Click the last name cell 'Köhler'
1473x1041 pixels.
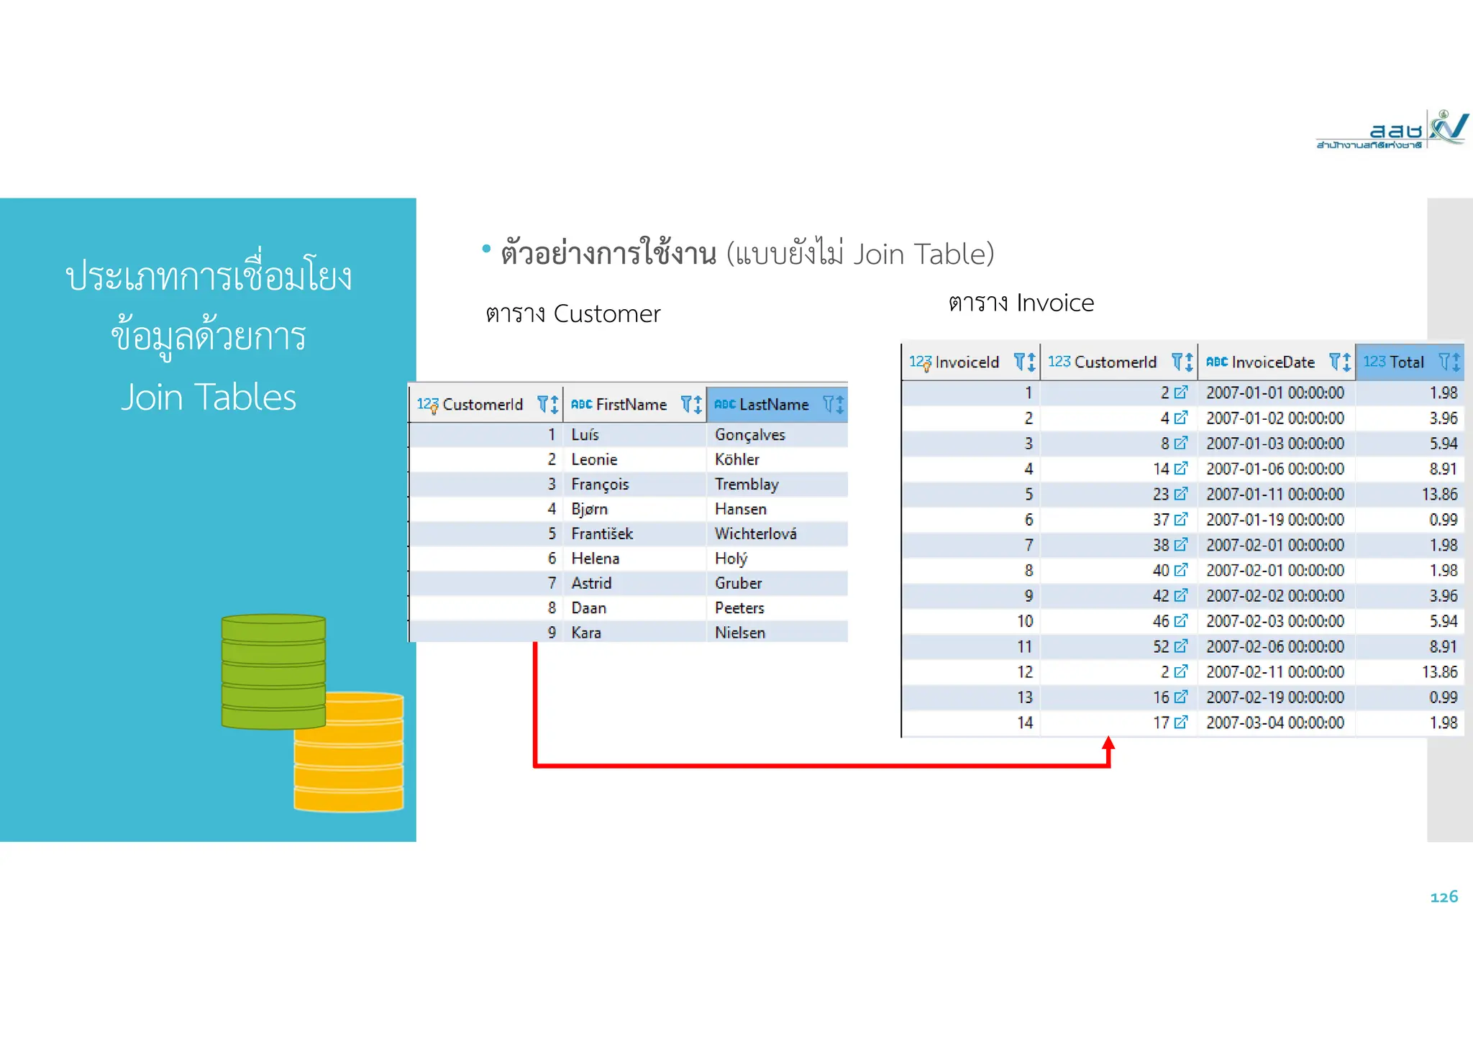(777, 459)
